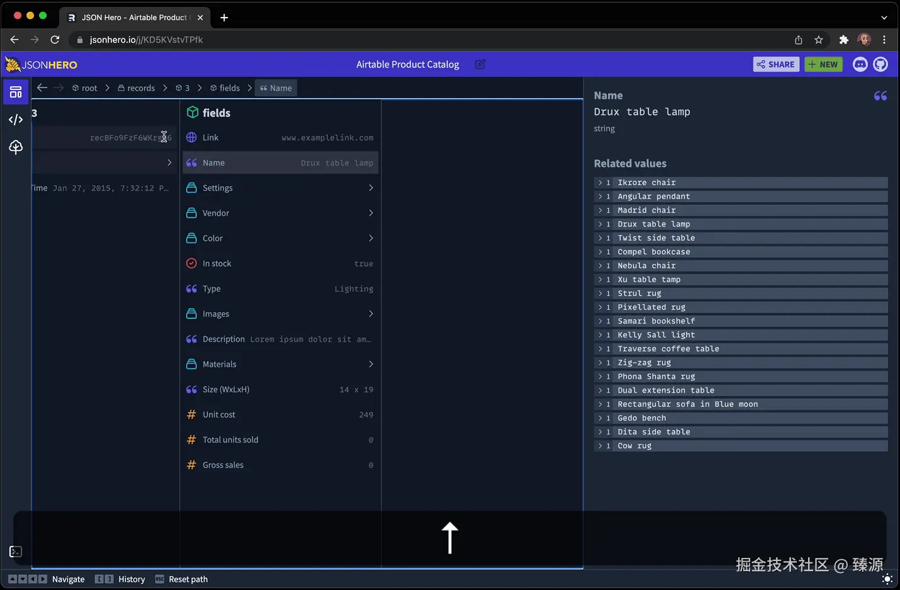Switch to the JSON code view icon
Viewport: 900px width, 590px height.
point(16,120)
